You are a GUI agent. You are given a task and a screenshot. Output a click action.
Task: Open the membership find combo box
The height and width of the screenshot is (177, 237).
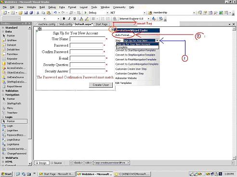[194, 12]
